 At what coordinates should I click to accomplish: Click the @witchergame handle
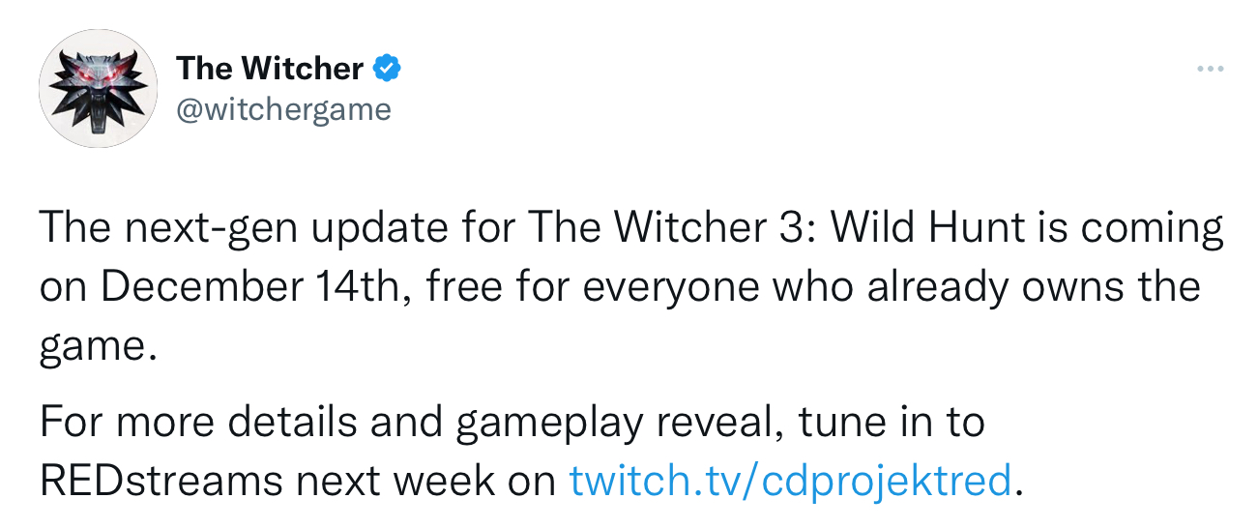283,110
